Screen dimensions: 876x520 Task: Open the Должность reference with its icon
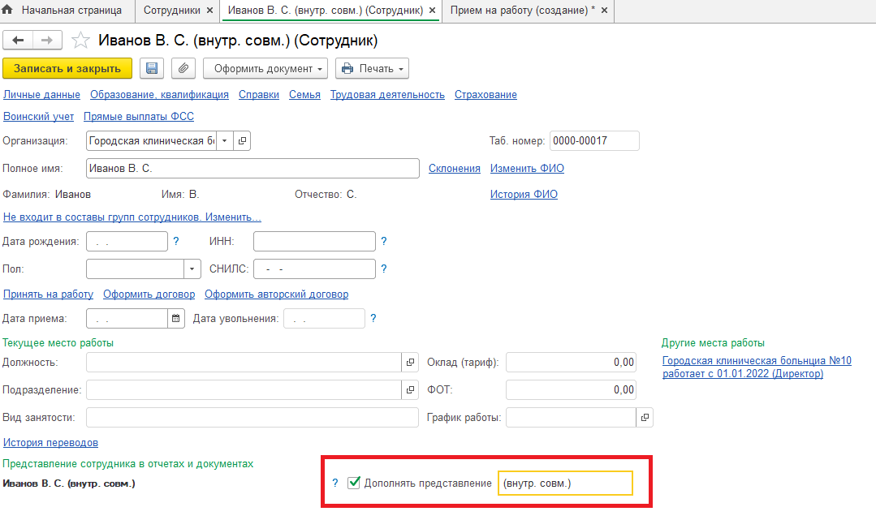410,362
